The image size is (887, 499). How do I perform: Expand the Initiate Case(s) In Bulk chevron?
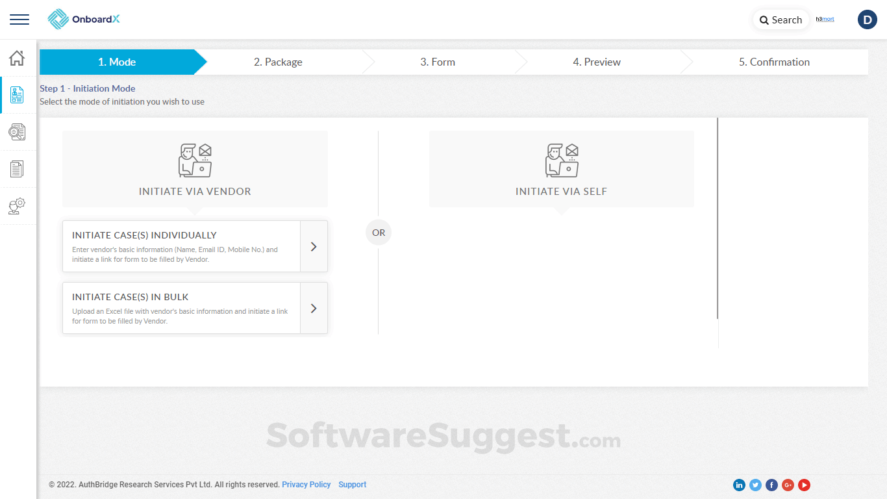314,308
